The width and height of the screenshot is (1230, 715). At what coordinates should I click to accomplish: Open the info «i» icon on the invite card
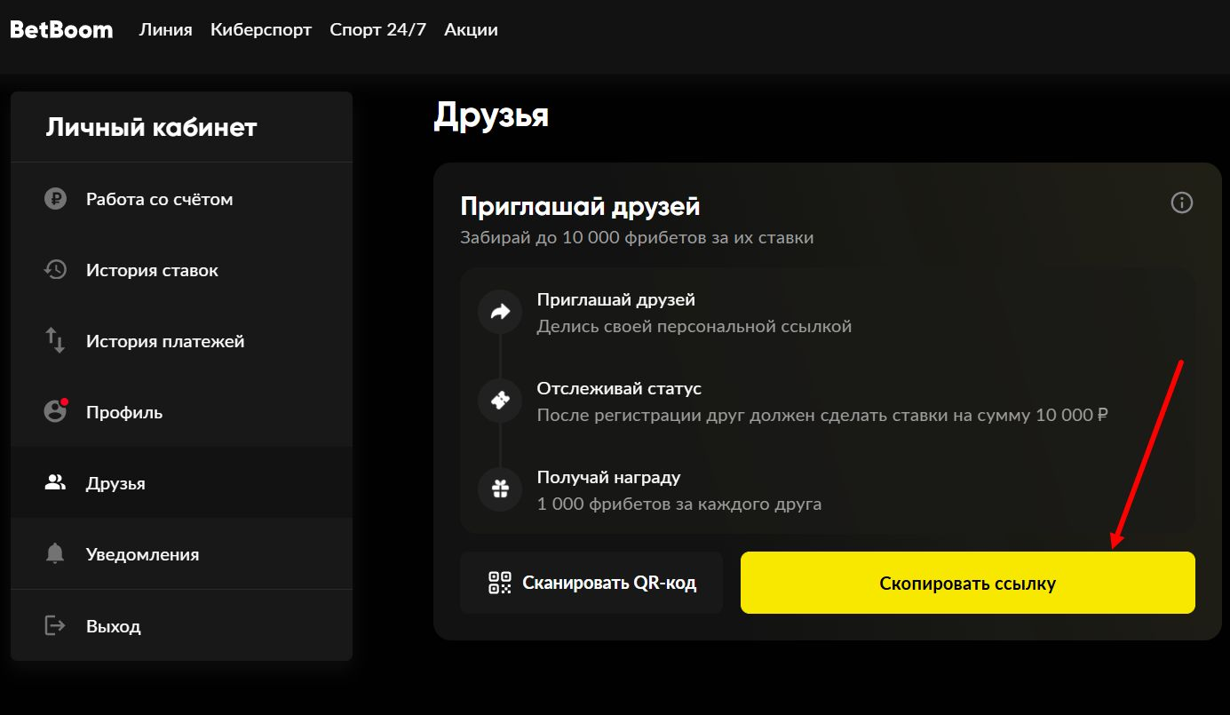click(x=1181, y=203)
